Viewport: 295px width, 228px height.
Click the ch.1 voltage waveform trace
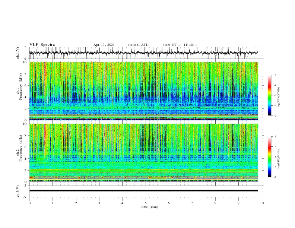(x=143, y=53)
